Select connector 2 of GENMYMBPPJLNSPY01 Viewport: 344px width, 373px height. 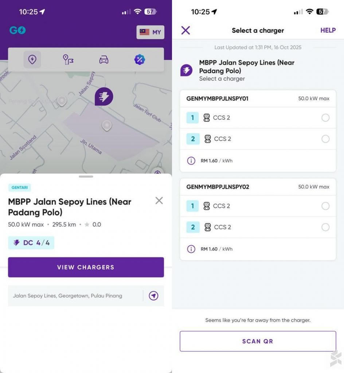(325, 139)
